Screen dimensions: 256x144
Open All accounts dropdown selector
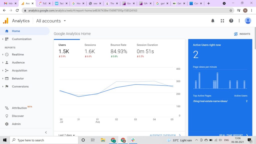tap(51, 21)
